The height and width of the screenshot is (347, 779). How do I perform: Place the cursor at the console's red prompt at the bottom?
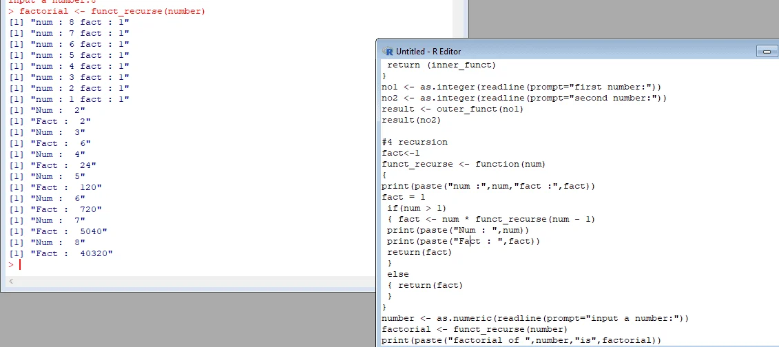[x=20, y=264]
